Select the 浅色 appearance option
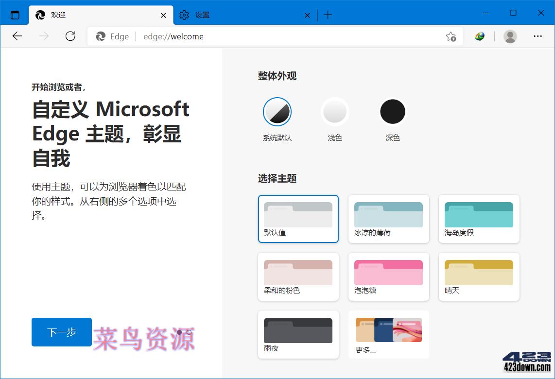 click(x=335, y=111)
